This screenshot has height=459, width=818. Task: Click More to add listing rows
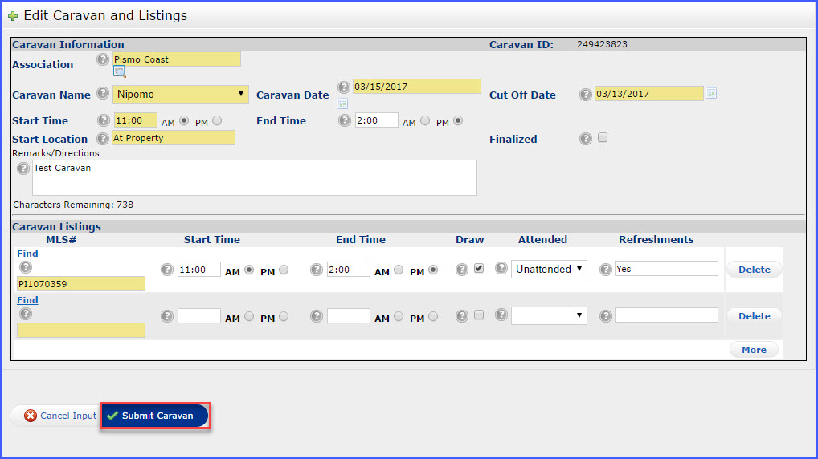(753, 350)
